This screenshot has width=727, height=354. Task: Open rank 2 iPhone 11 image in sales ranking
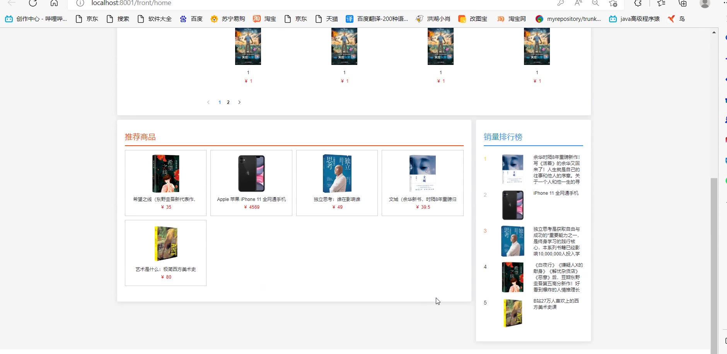coord(513,205)
